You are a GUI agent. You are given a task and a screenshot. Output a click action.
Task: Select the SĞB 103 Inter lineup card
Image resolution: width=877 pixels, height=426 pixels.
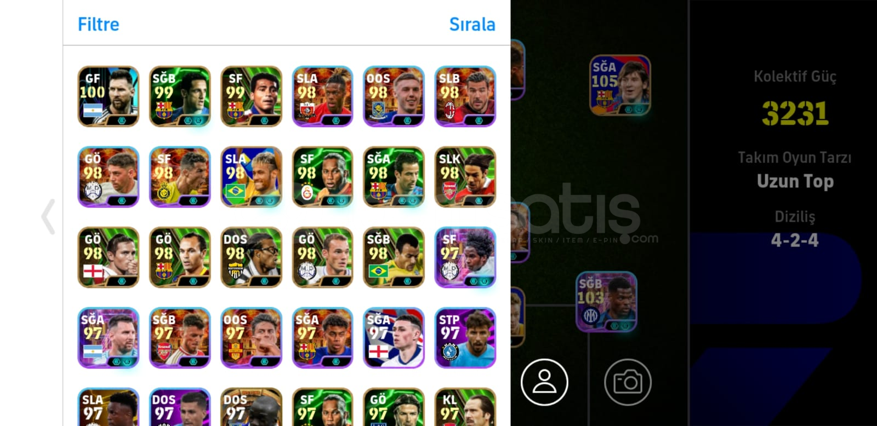coord(606,302)
